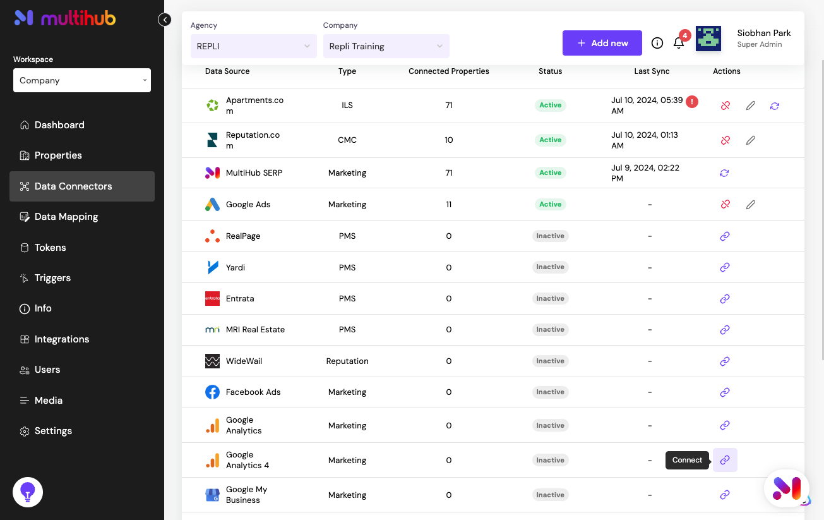This screenshot has width=824, height=520.
Task: Connect Google Analytics 4 link icon
Action: (725, 460)
